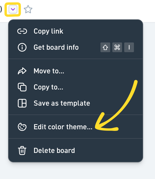Viewport: 155px width, 179px height.
Task: Open the board options chevron dropdown
Action: (13, 9)
